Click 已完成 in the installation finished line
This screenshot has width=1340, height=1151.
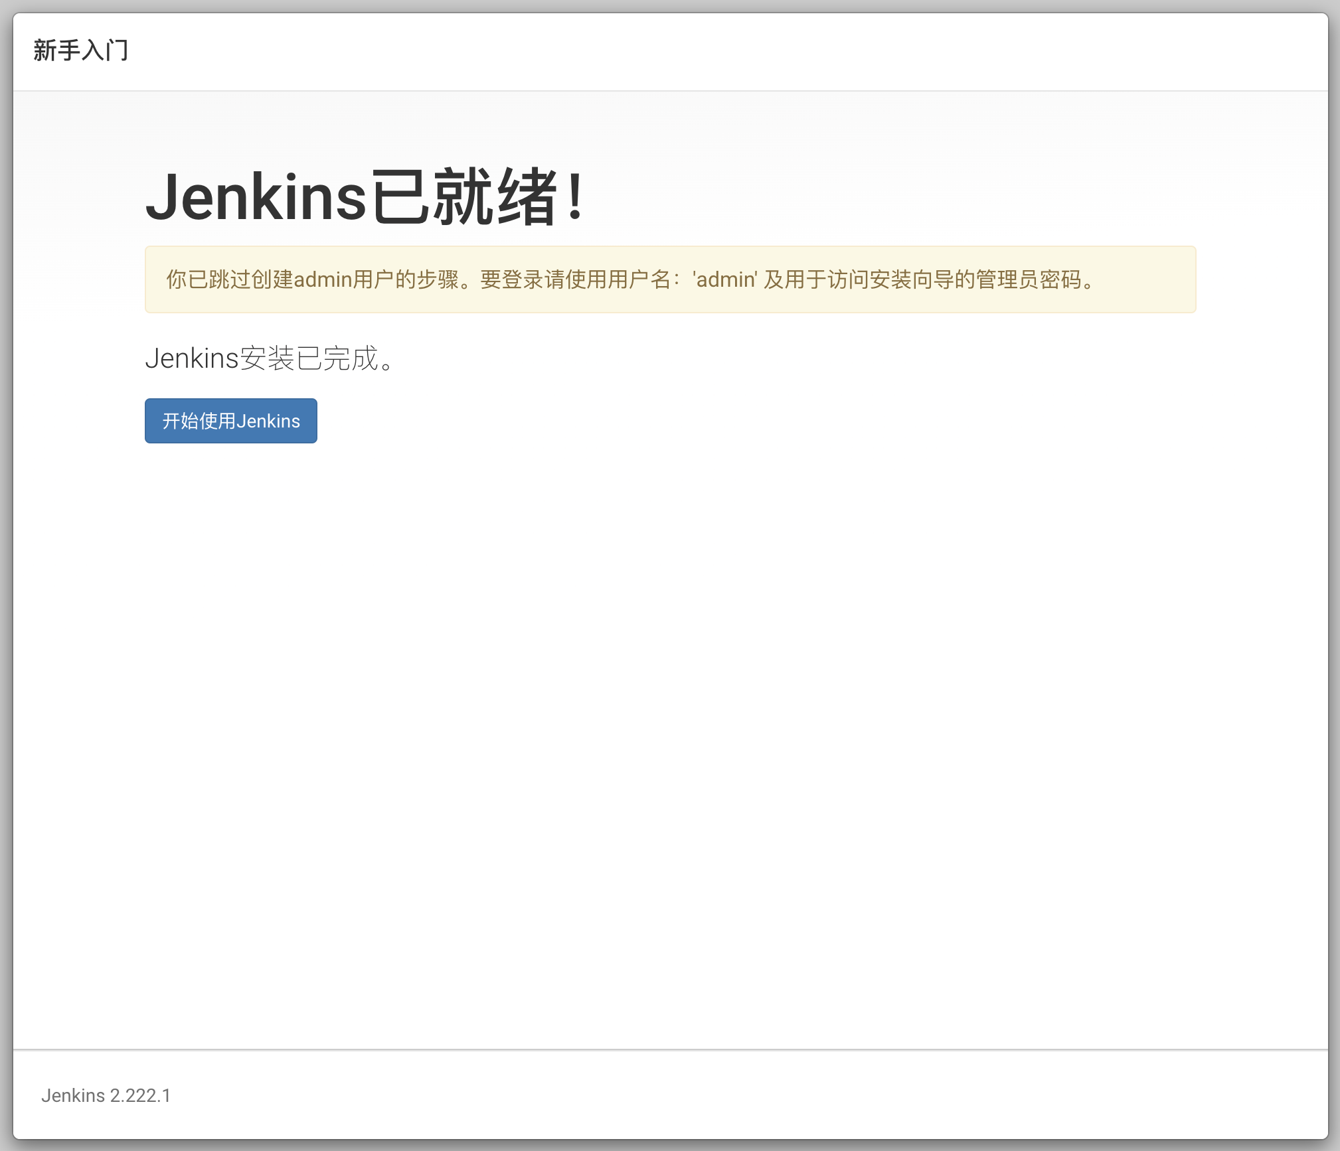337,358
